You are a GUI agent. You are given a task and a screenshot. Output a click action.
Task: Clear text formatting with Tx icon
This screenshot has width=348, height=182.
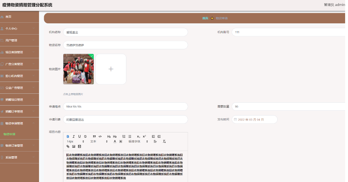pyautogui.click(x=164, y=141)
